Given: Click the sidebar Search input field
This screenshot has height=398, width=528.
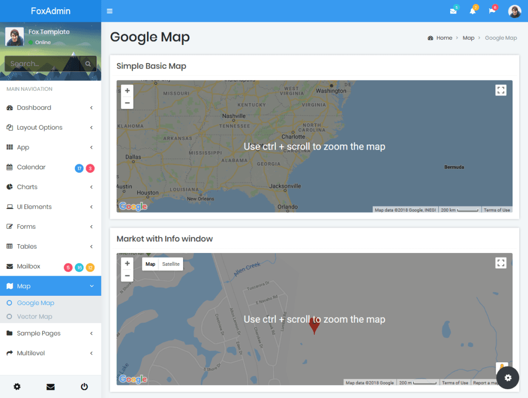Looking at the screenshot, I should 44,64.
